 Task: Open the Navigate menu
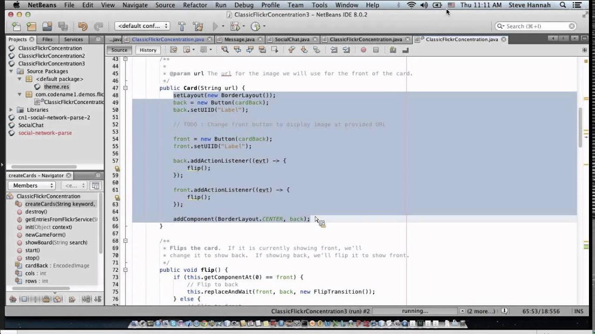[x=135, y=5]
